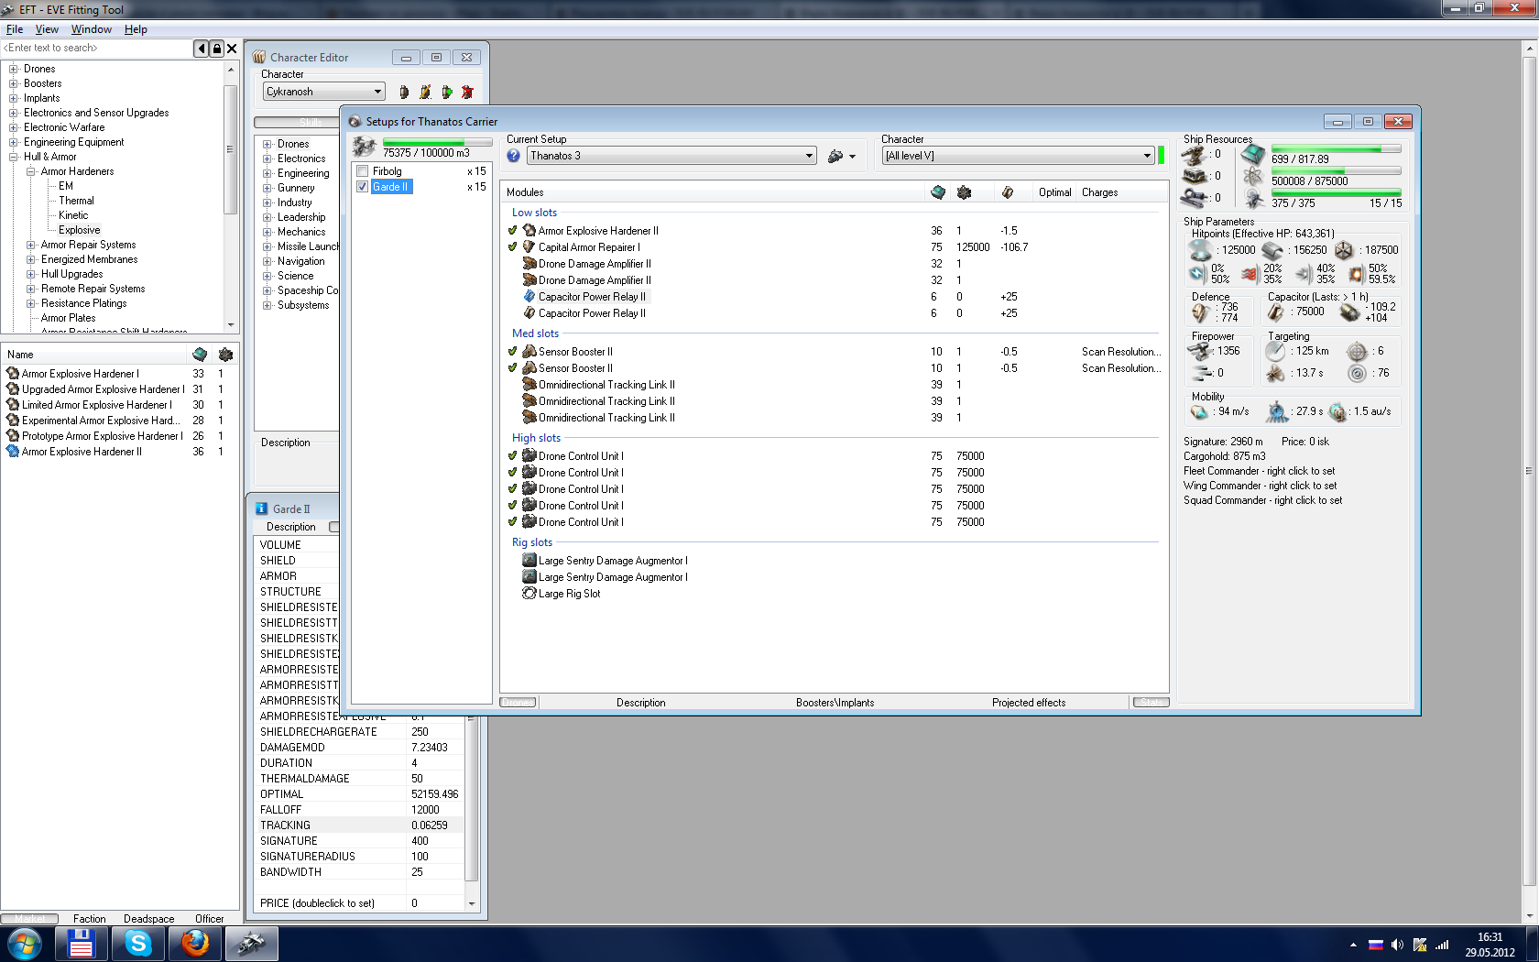
Task: Open the Current Setup dropdown showing Thanatos 3
Action: click(x=672, y=156)
